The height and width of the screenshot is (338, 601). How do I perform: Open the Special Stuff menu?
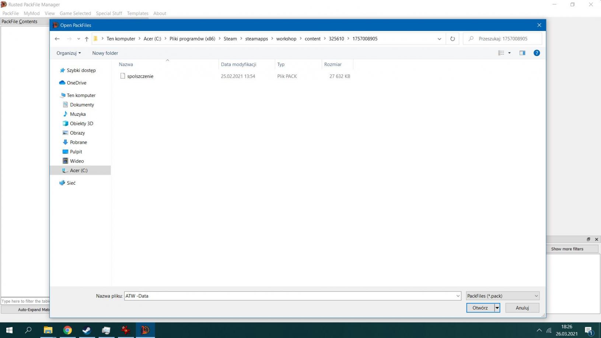click(x=109, y=13)
